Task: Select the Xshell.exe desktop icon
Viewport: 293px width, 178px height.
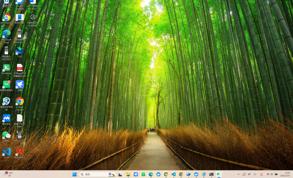Action: click(x=19, y=18)
